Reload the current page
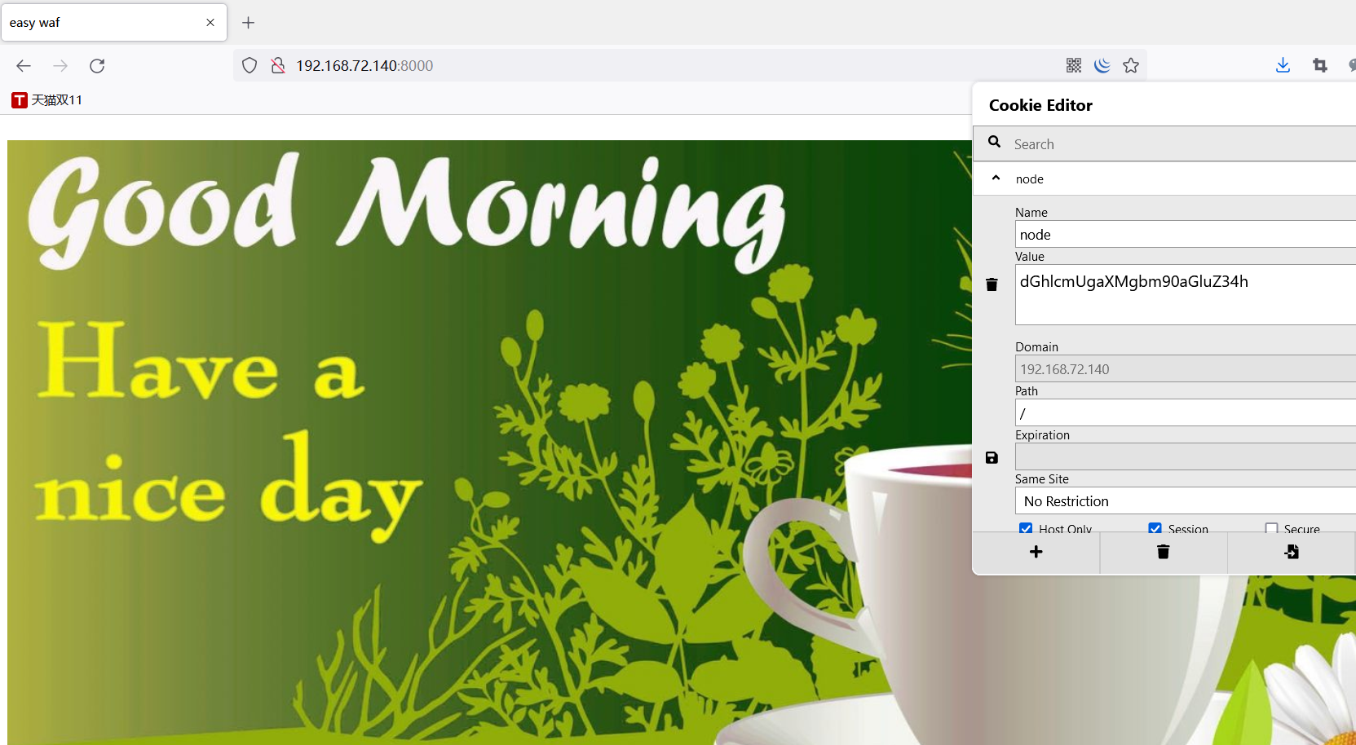This screenshot has width=1356, height=745. pyautogui.click(x=97, y=66)
